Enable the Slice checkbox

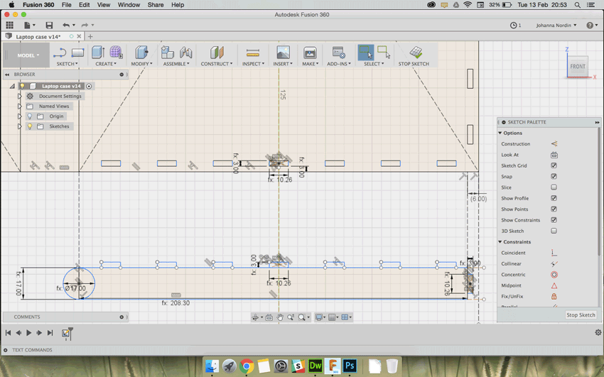click(554, 187)
